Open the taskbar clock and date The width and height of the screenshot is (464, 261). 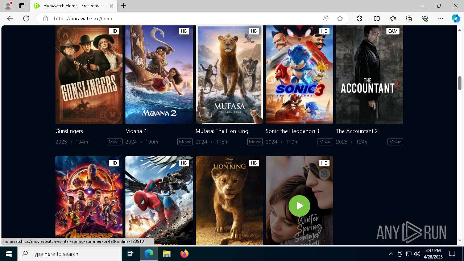click(x=434, y=254)
